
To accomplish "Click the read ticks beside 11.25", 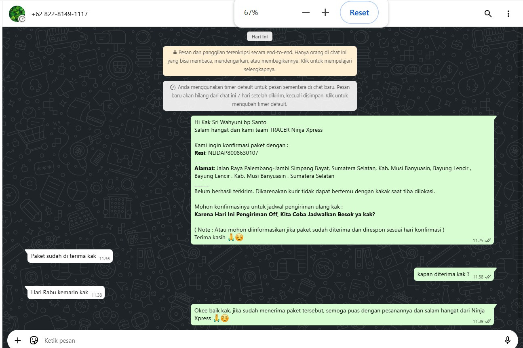I will tap(488, 240).
